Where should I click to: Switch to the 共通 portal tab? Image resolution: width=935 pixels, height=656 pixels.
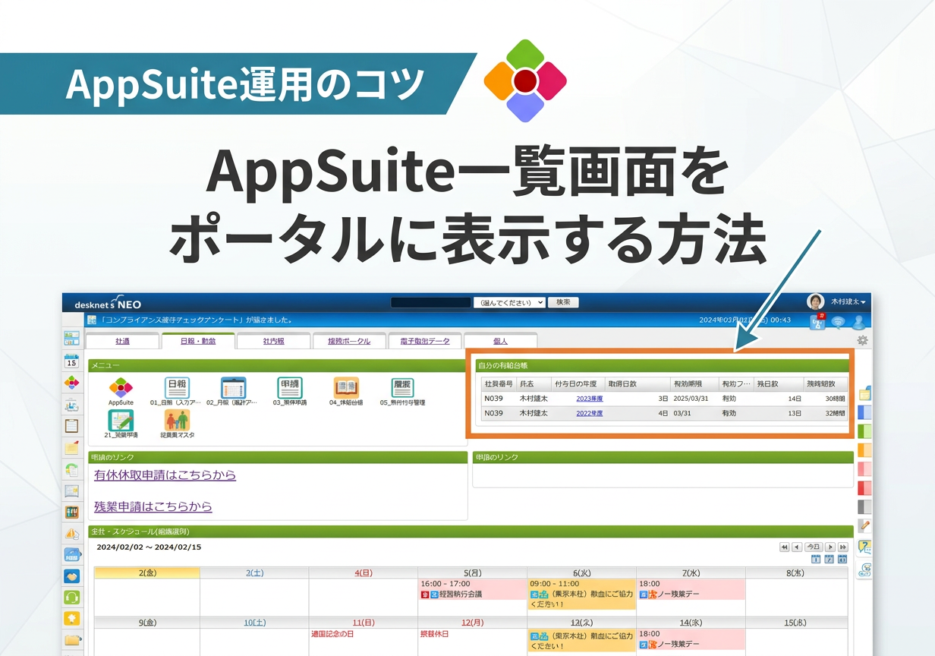[123, 341]
